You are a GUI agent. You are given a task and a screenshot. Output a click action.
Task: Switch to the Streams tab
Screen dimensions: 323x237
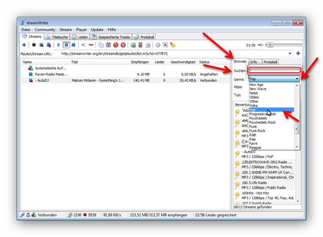click(32, 37)
